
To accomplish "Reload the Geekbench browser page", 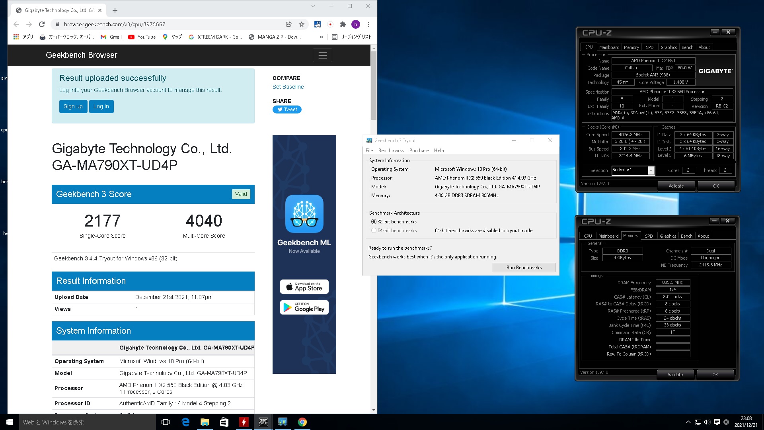I will 42,24.
